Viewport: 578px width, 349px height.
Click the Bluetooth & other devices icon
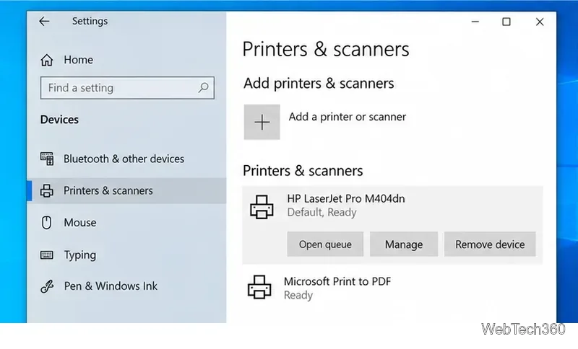47,159
